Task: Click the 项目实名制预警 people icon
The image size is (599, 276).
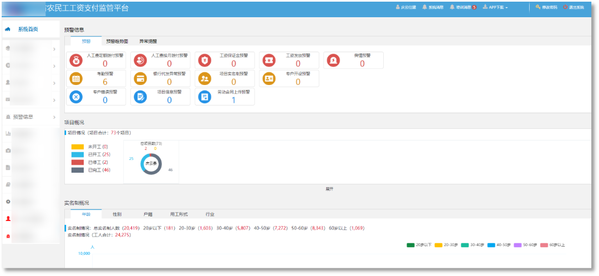Action: (x=205, y=78)
